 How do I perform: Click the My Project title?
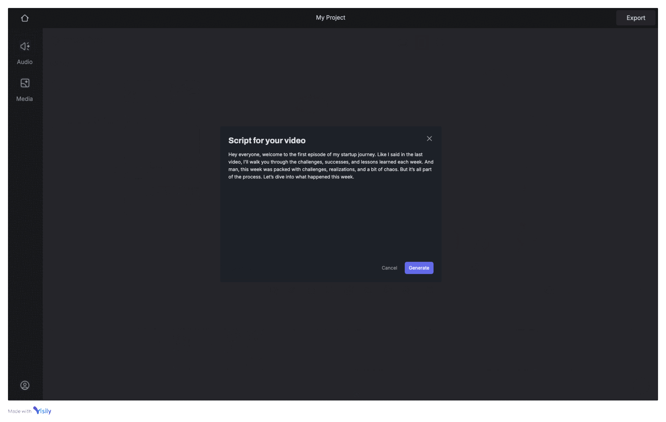[330, 18]
